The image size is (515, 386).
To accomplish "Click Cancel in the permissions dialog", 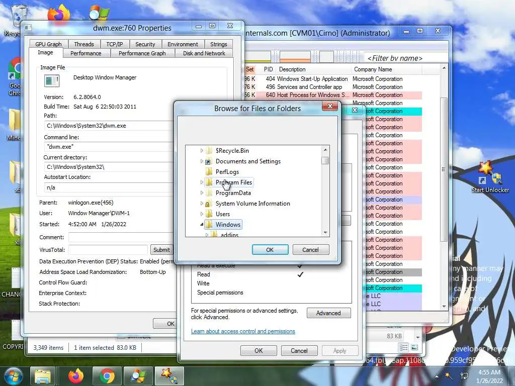I will coord(299,350).
